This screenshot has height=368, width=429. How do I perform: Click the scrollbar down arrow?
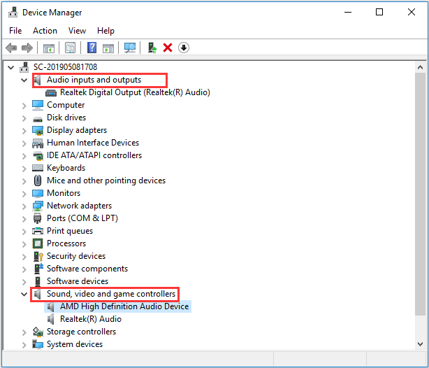[x=420, y=344]
